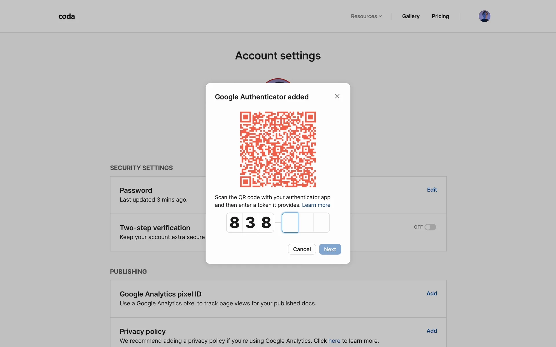Click the Next button

[x=330, y=249]
